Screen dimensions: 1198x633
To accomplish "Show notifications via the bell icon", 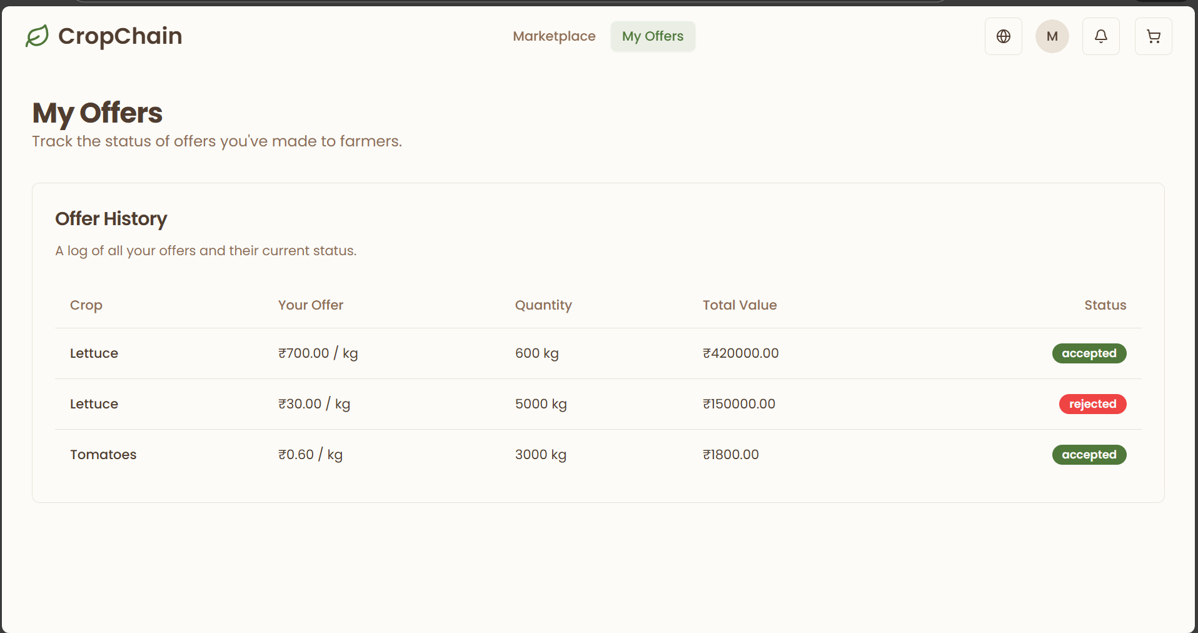I will point(1100,36).
